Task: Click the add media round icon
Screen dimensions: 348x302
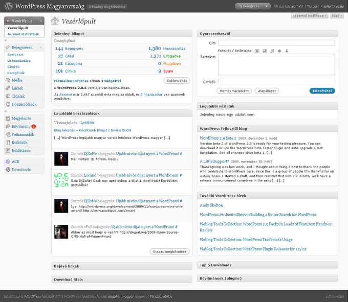Action: [279, 51]
